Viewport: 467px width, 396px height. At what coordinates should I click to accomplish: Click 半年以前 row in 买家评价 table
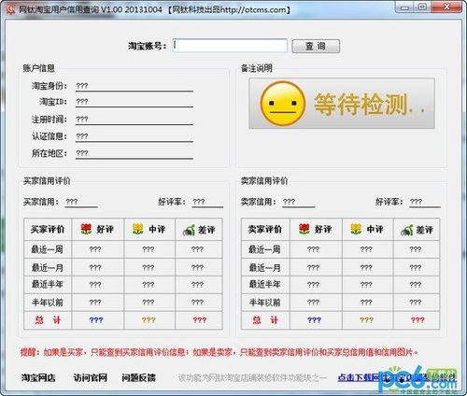point(123,303)
